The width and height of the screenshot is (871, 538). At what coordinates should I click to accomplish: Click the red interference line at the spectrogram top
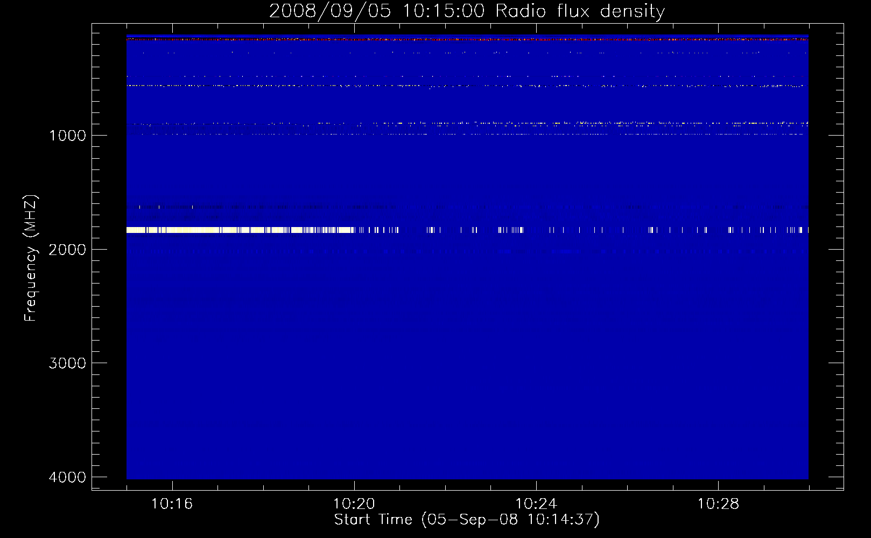[467, 39]
